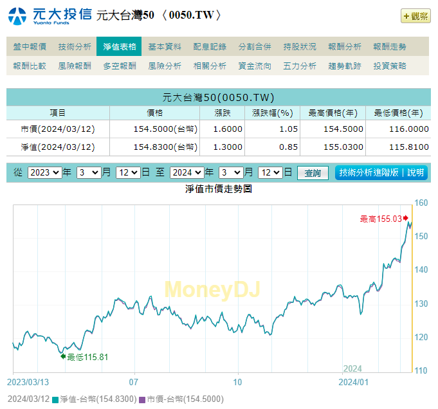This screenshot has width=438, height=409.
Task: Add the fund to watchlist with +觀察
Action: [x=415, y=16]
